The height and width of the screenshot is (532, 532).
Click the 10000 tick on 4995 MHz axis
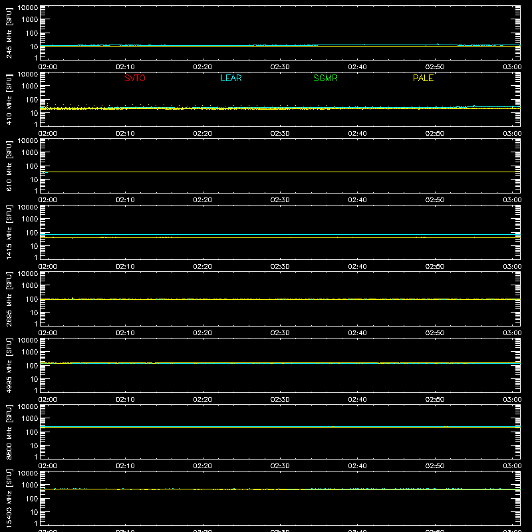pos(28,340)
